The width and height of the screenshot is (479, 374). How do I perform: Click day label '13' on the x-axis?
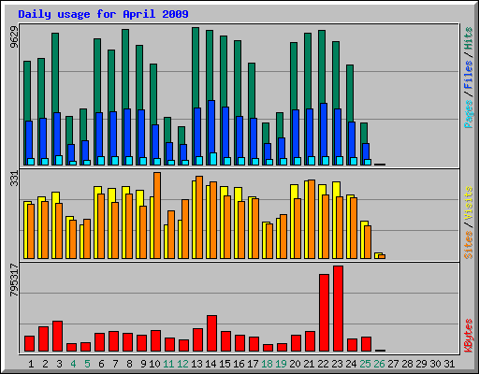(x=196, y=364)
